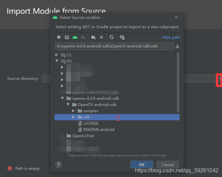The image size is (222, 177).
Task: Go to home directory icon
Action: click(59, 37)
